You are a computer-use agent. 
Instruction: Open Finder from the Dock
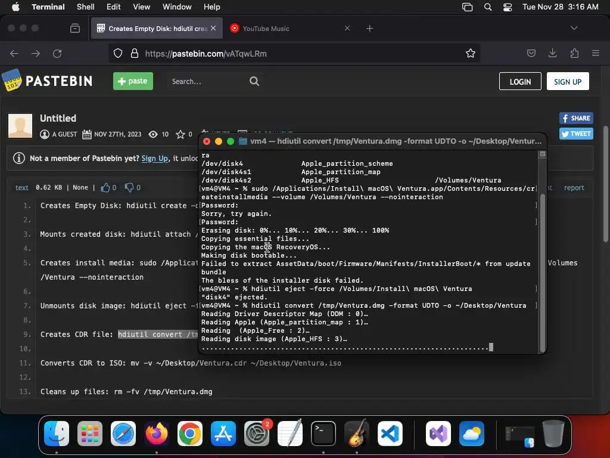coord(57,434)
